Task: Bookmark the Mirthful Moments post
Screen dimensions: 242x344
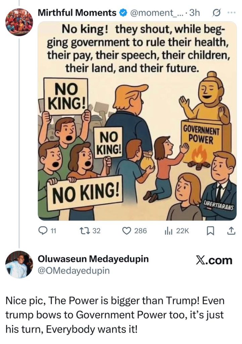Action: click(x=210, y=231)
